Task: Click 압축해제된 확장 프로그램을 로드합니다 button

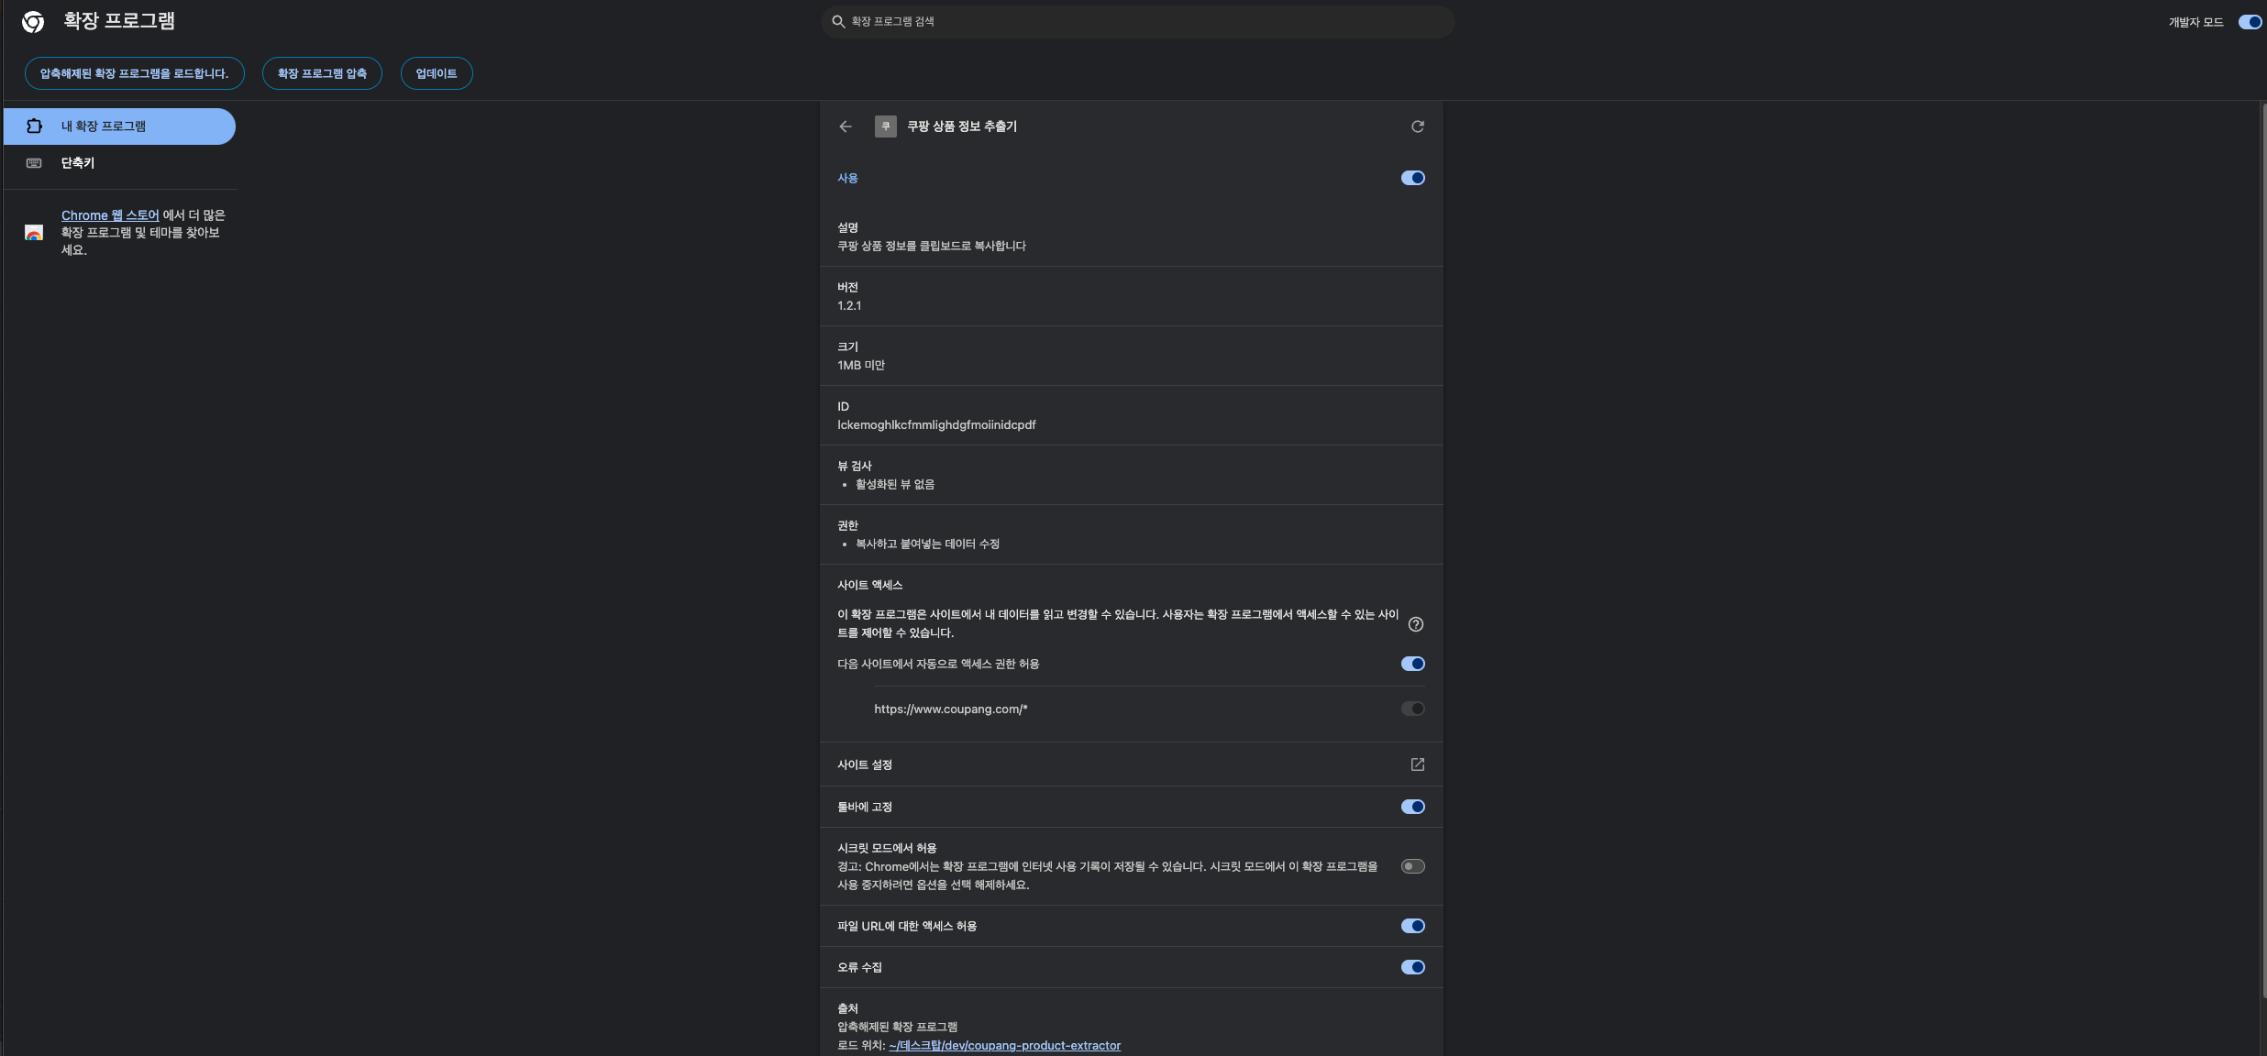Action: tap(134, 73)
